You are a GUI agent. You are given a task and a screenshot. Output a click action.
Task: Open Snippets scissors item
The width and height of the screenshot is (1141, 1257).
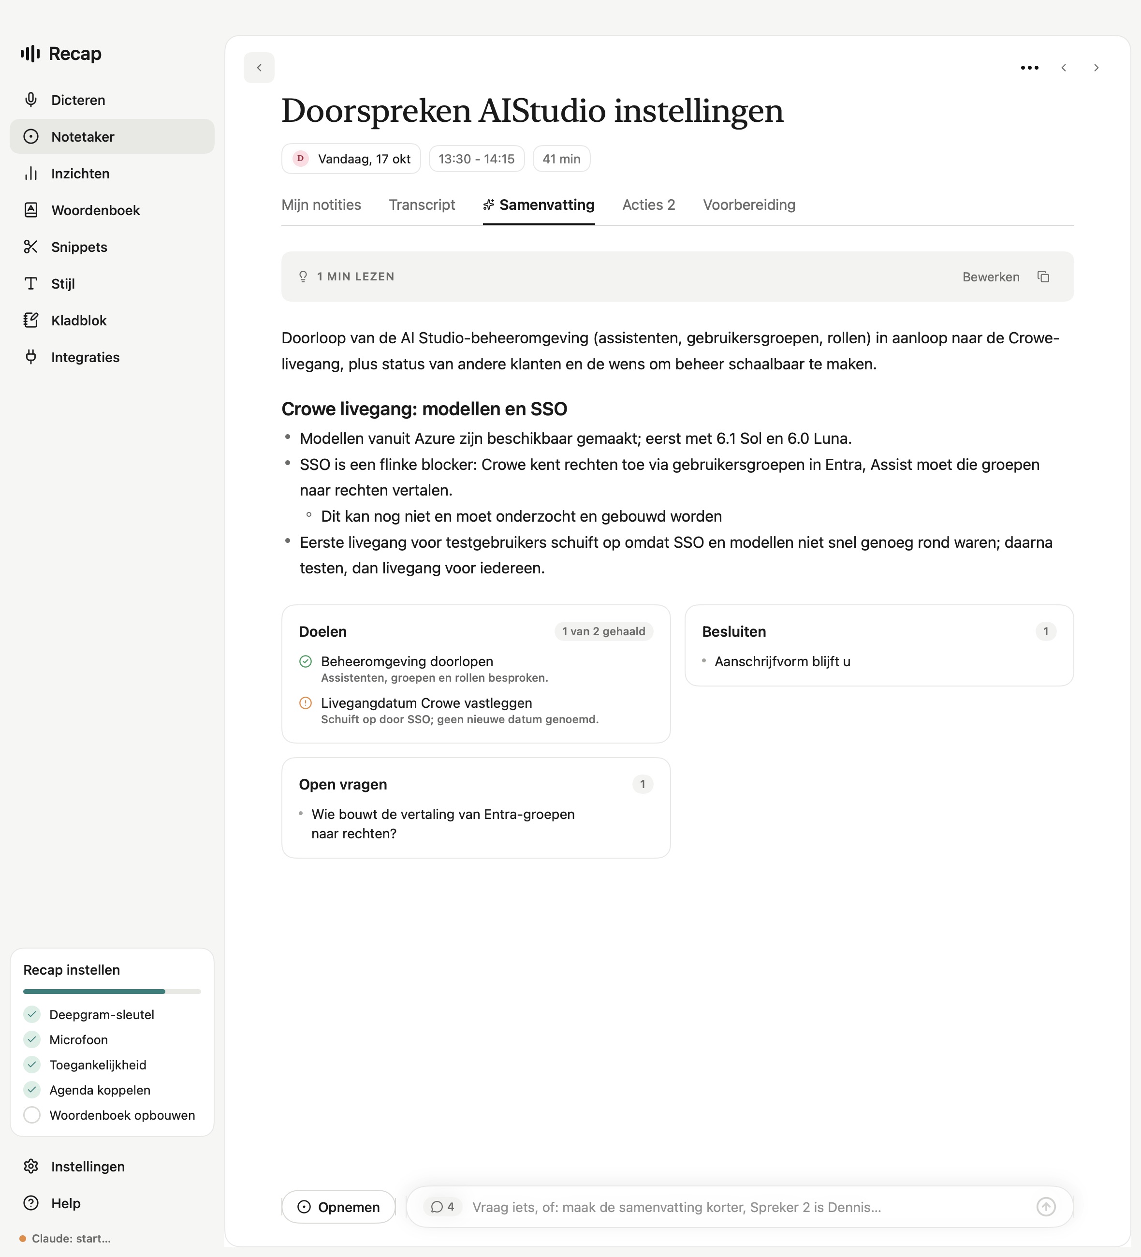coord(112,247)
